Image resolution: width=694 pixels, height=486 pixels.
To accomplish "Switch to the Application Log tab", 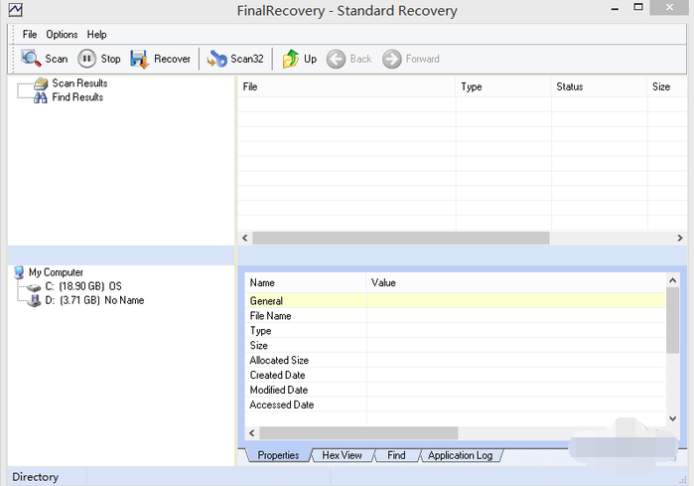I will click(x=460, y=455).
